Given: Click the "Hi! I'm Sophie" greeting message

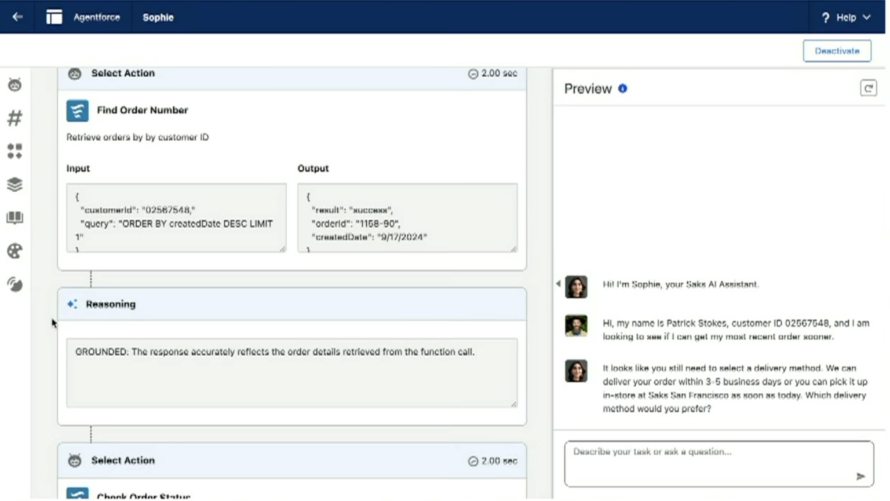Looking at the screenshot, I should [x=681, y=284].
